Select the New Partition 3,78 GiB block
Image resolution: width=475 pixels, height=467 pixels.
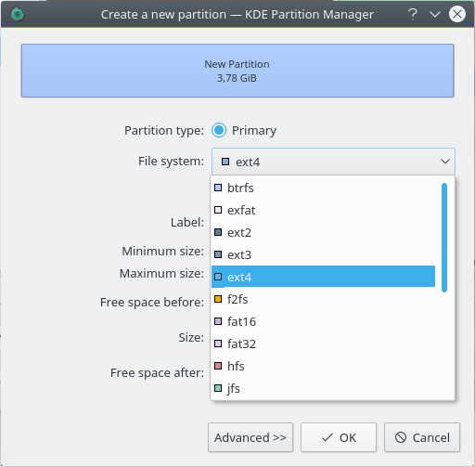pyautogui.click(x=237, y=71)
